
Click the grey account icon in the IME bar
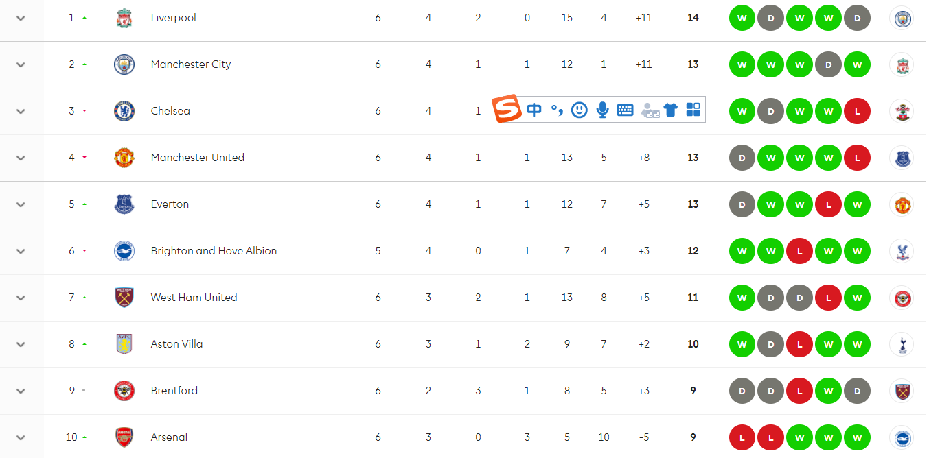tap(650, 110)
